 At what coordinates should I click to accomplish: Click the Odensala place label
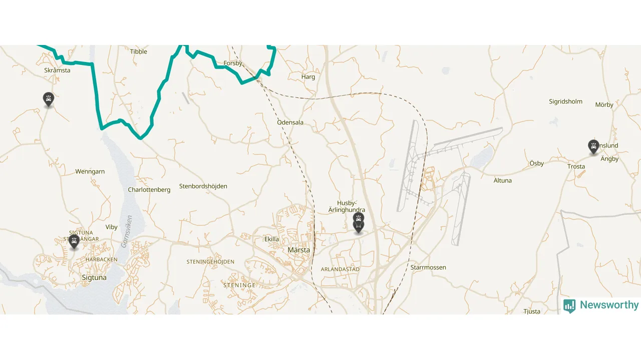(290, 122)
